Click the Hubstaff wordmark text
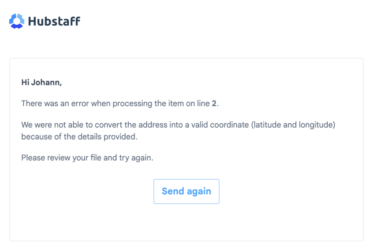Image resolution: width=374 pixels, height=251 pixels. [54, 21]
